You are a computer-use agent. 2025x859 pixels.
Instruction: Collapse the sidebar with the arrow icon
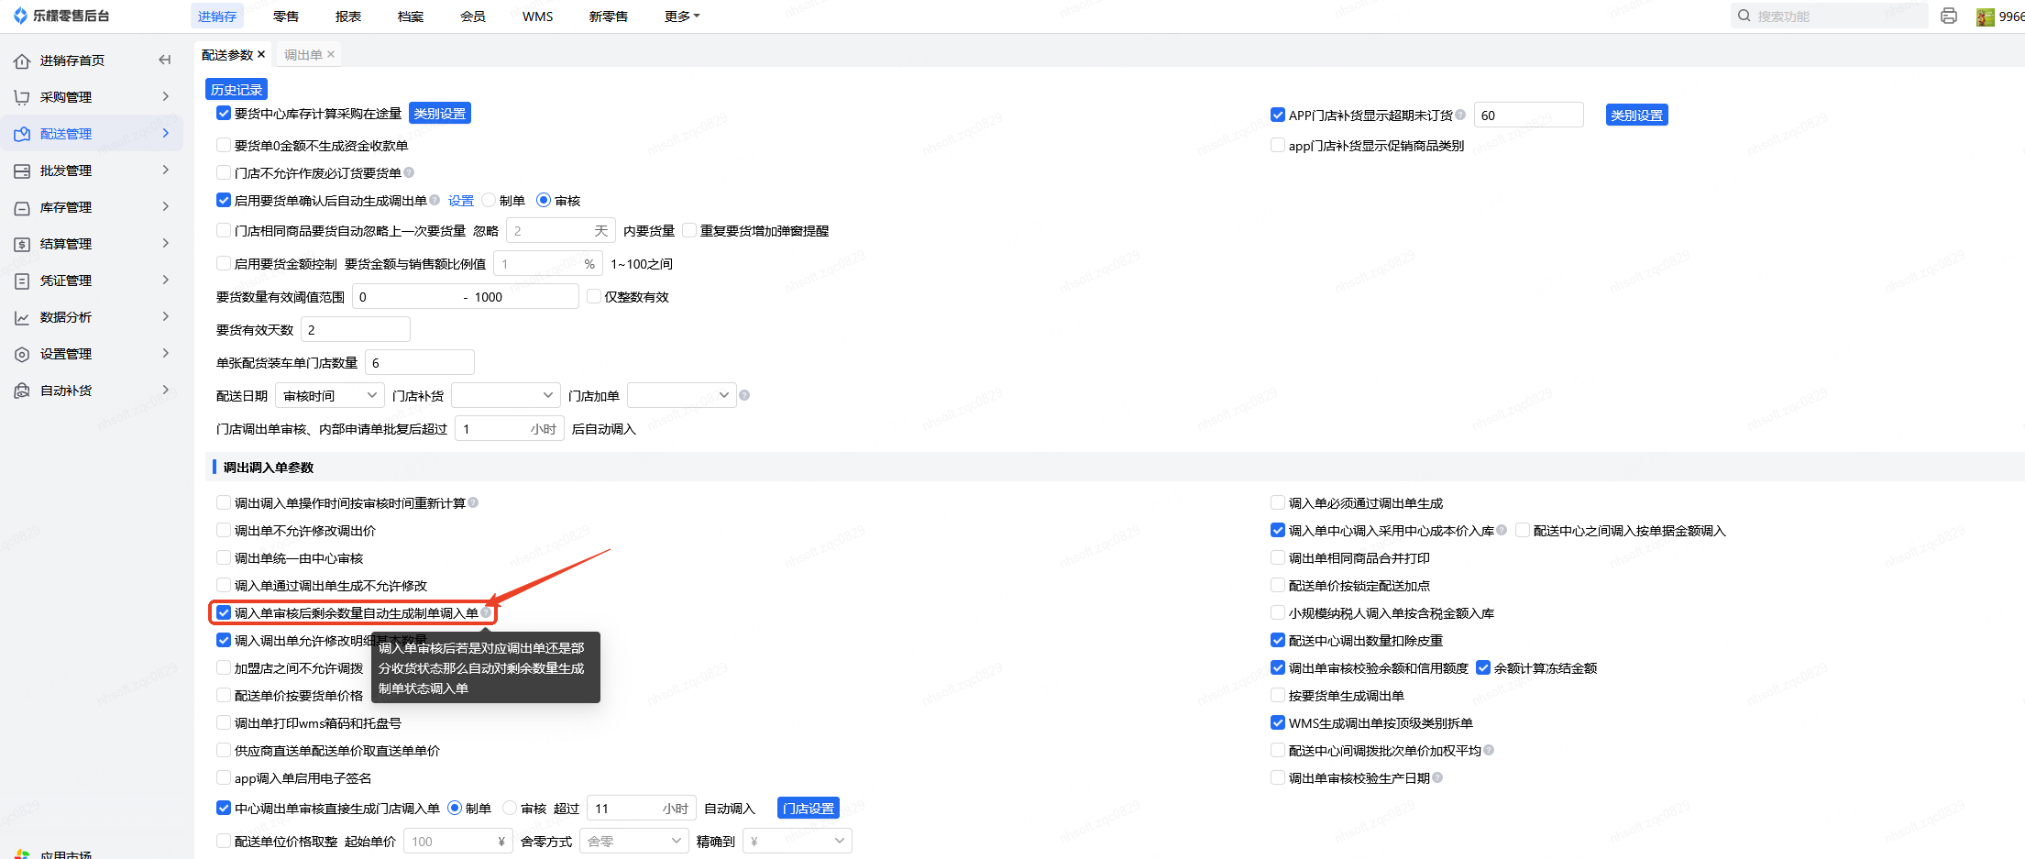165,61
